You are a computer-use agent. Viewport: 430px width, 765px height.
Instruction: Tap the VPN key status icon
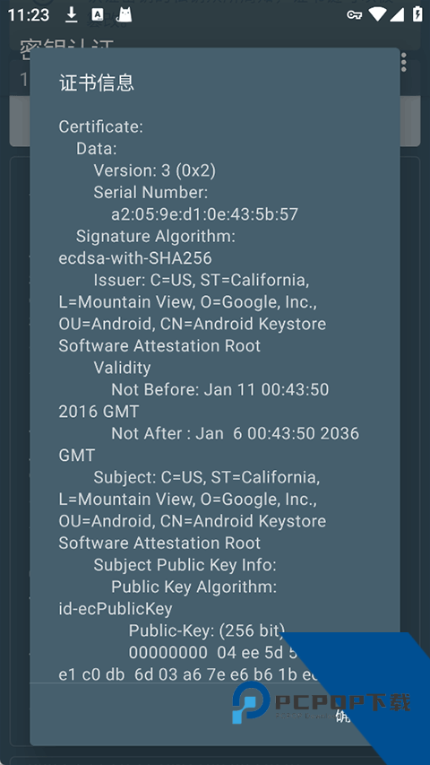[355, 15]
